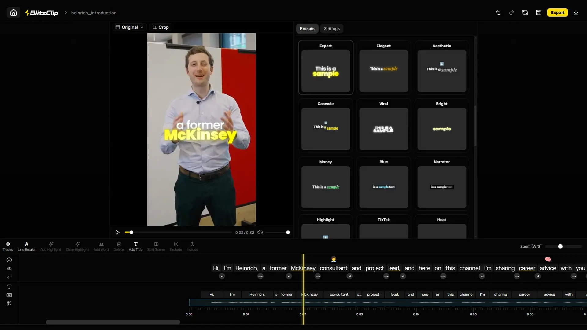Click the yellow Export button
This screenshot has width=587, height=330.
click(x=557, y=13)
